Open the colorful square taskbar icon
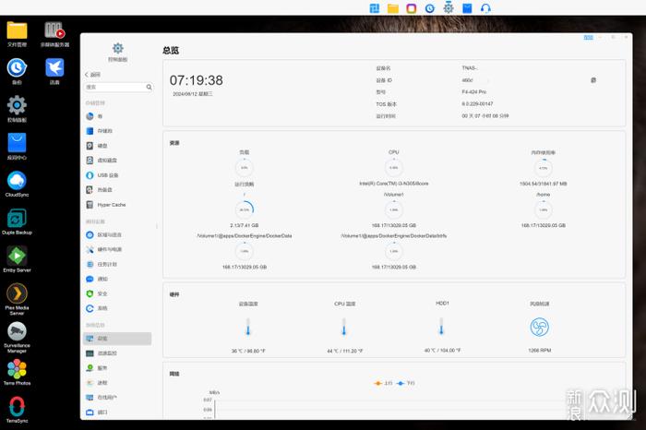The height and width of the screenshot is (430, 646). pos(412,8)
